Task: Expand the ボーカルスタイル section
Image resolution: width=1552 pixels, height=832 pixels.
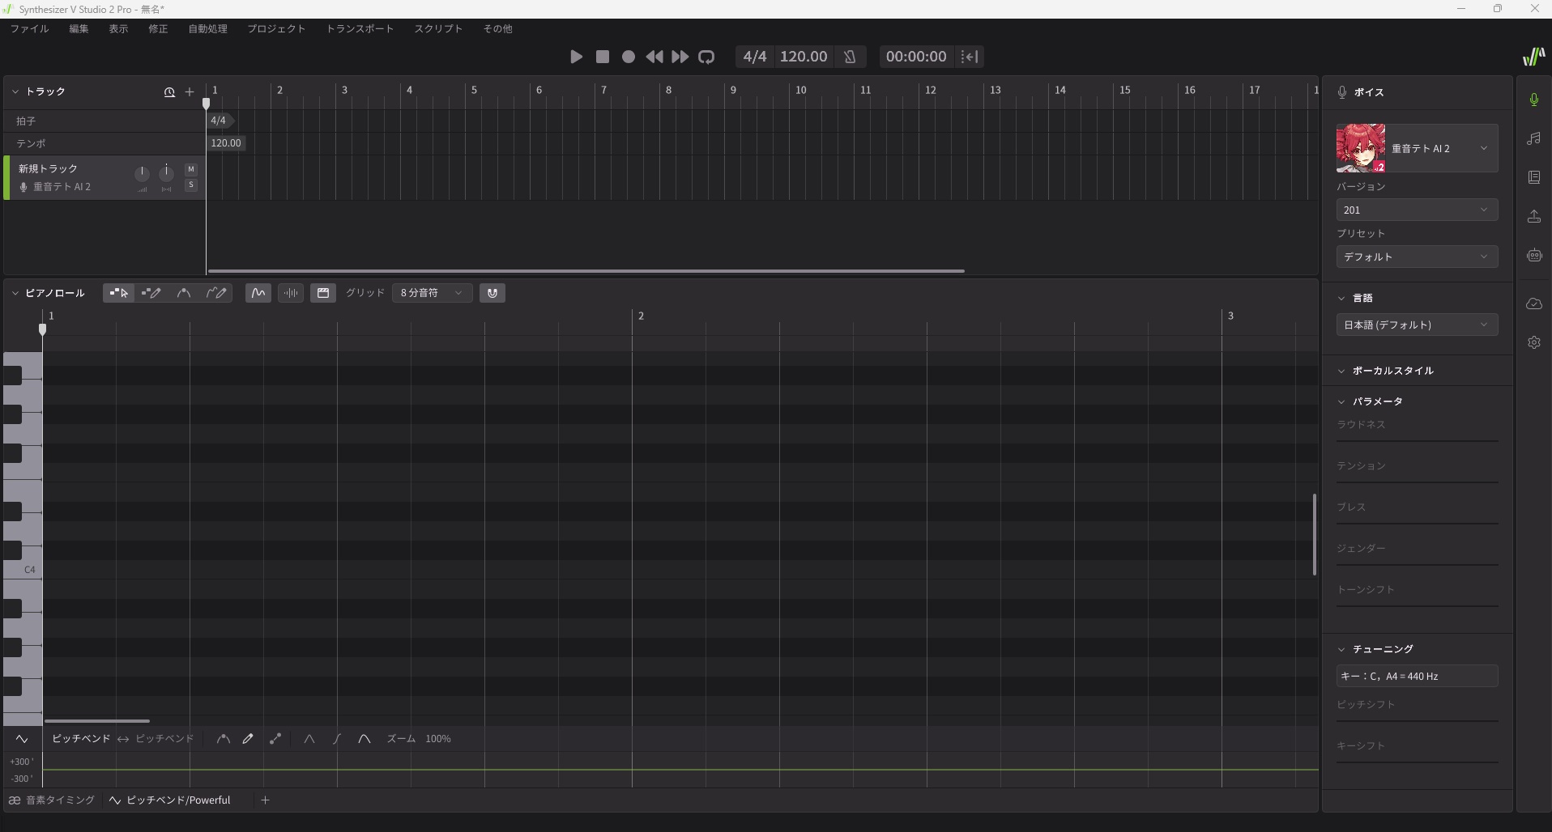Action: 1392,371
